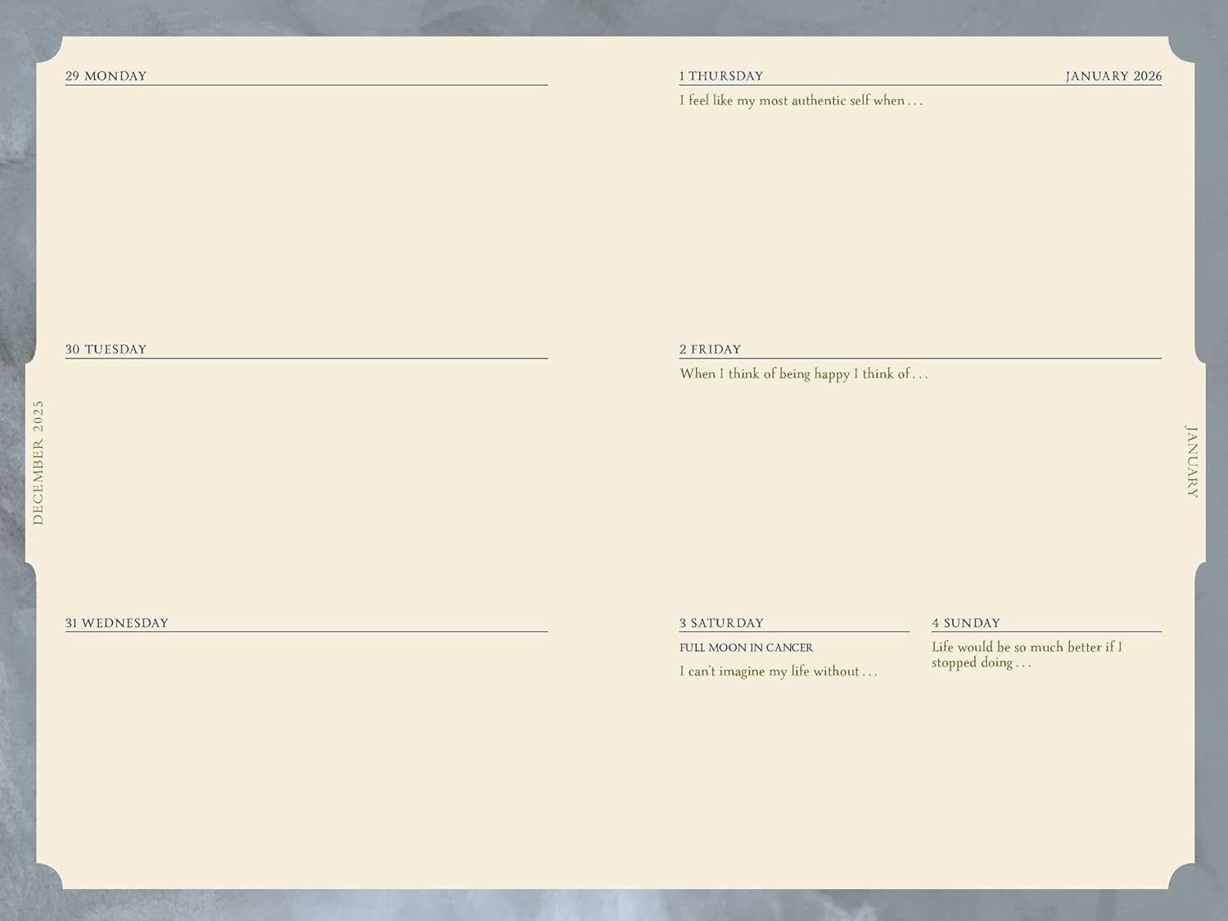1228x921 pixels.
Task: Click the 29 Monday heading
Action: 106,76
